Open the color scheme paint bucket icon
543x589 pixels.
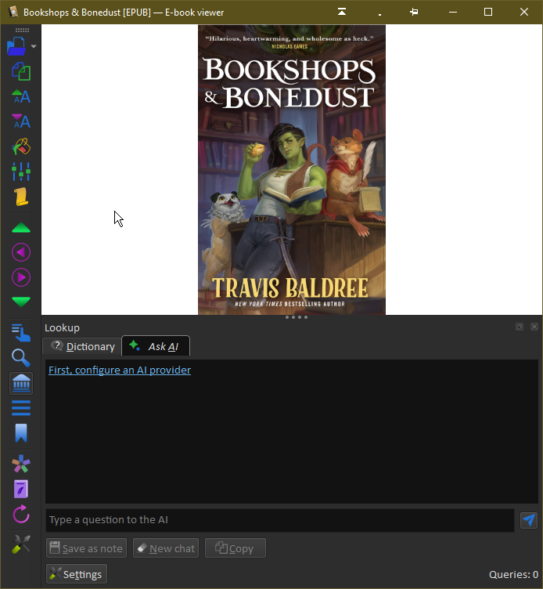click(x=21, y=146)
